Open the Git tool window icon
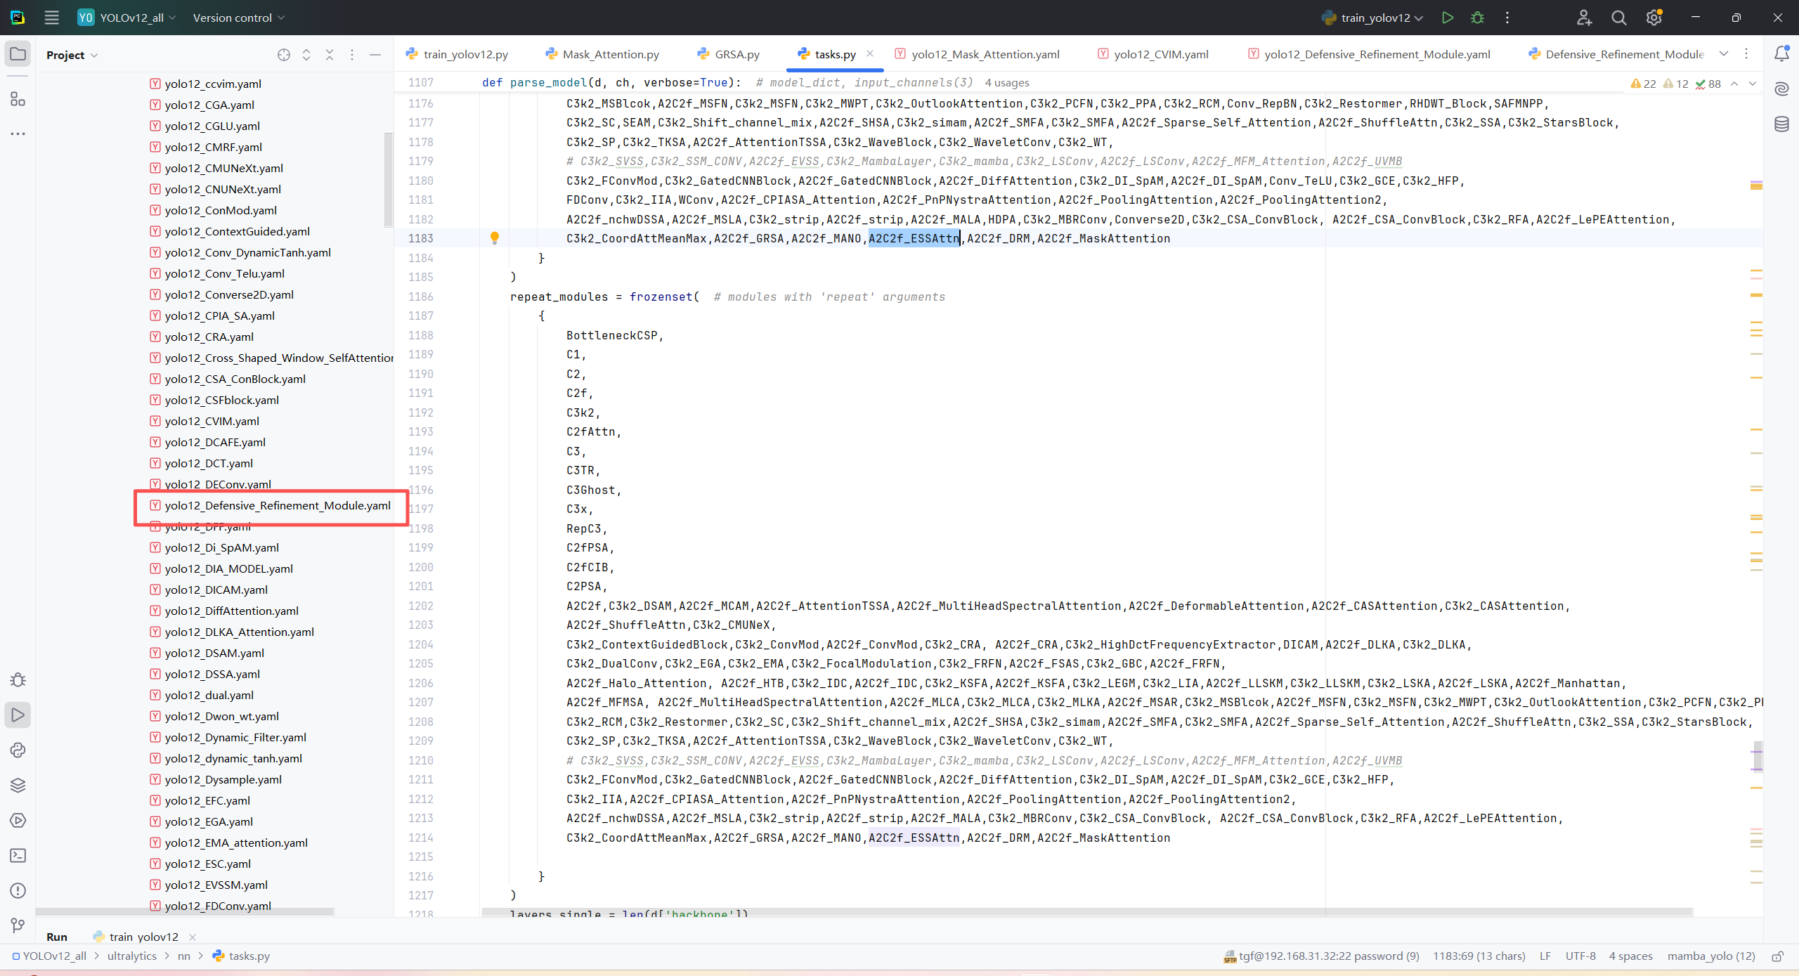Viewport: 1799px width, 976px height. 18,925
